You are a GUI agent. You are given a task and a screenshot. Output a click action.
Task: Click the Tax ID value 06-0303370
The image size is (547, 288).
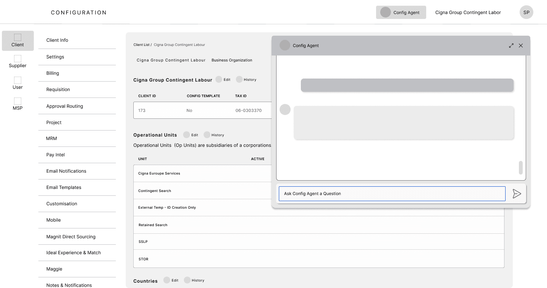coord(248,110)
